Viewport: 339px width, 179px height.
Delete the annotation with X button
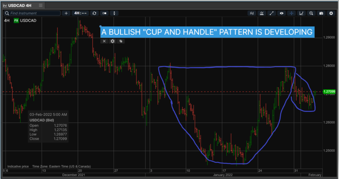[x=104, y=41]
